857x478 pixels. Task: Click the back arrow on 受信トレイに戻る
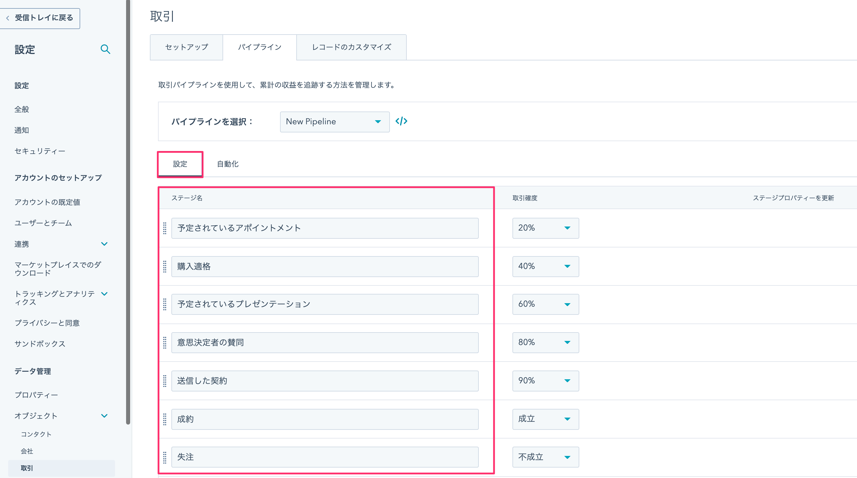pyautogui.click(x=7, y=18)
